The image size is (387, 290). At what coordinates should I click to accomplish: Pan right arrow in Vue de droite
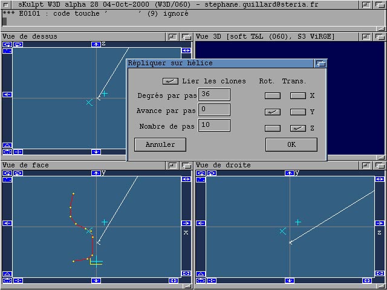[380, 223]
